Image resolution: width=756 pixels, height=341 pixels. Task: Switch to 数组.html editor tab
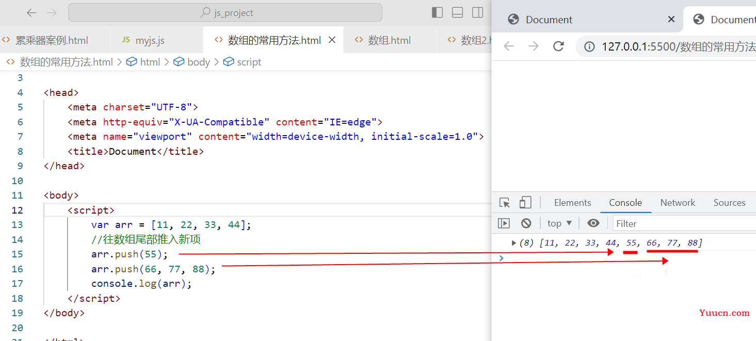click(x=390, y=40)
